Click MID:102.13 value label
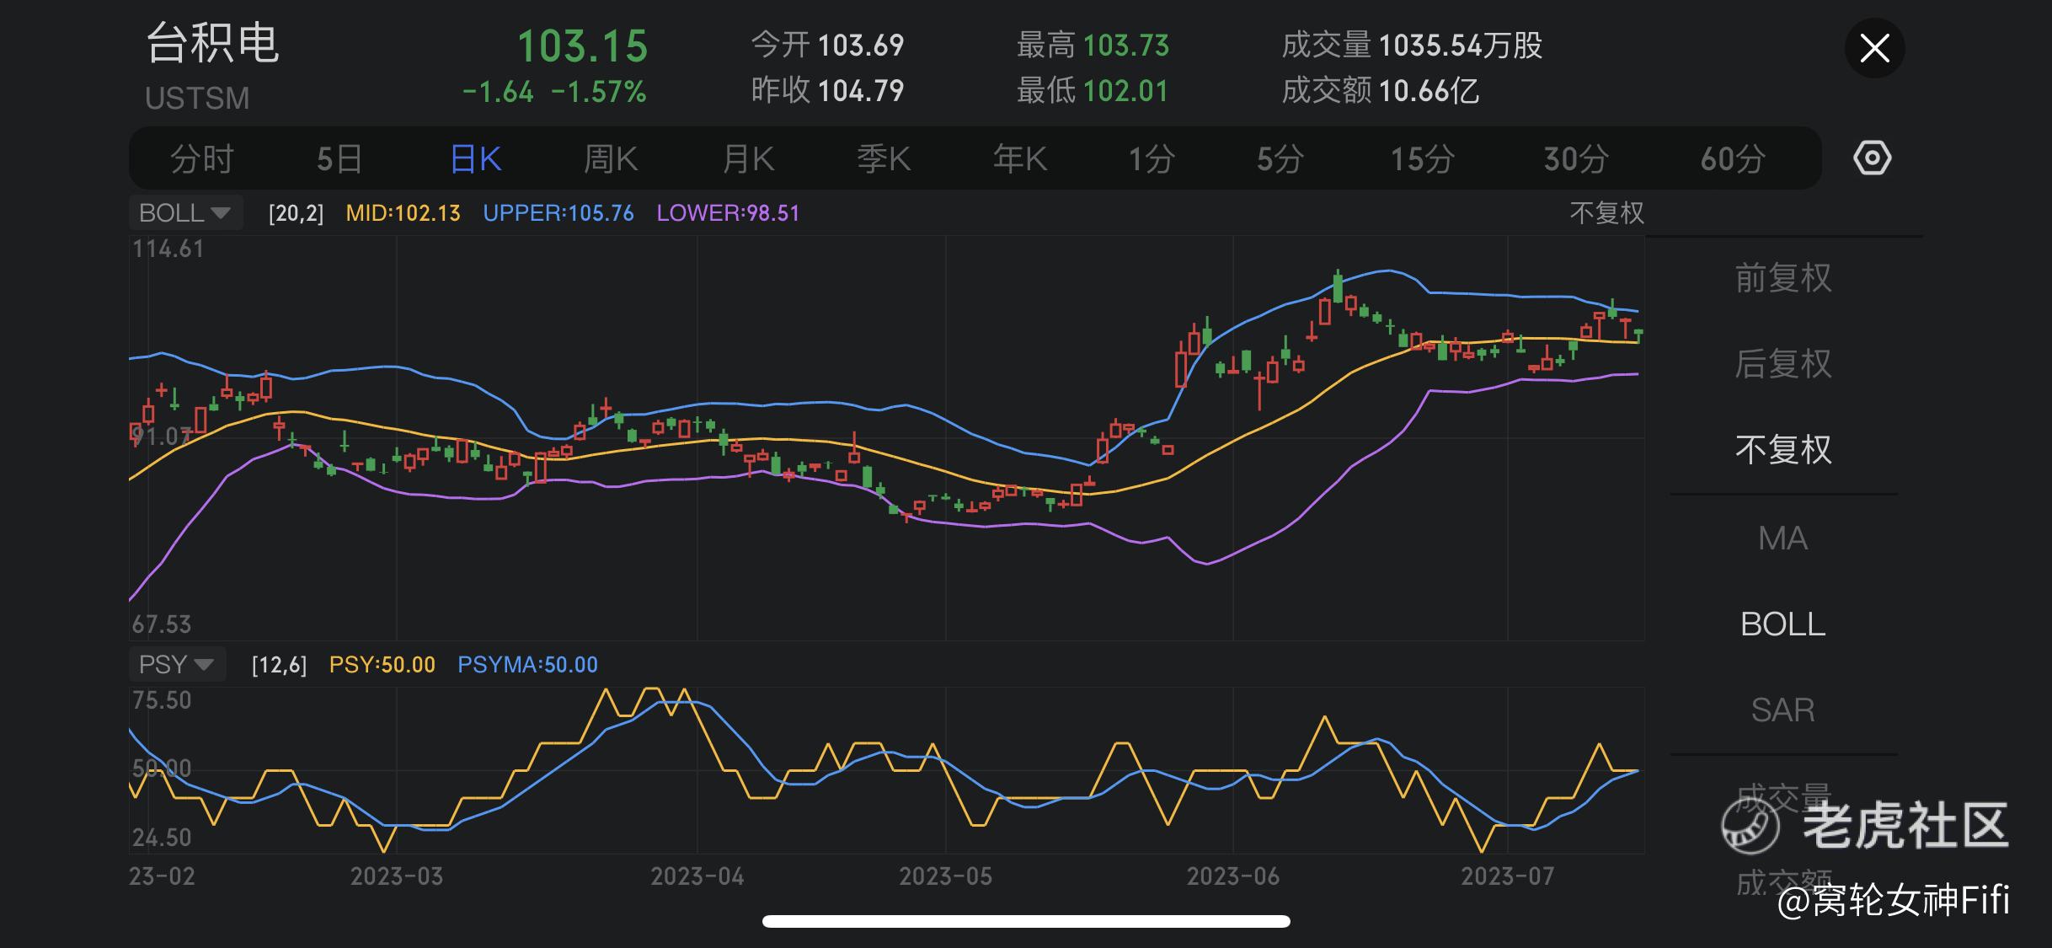 pyautogui.click(x=403, y=213)
